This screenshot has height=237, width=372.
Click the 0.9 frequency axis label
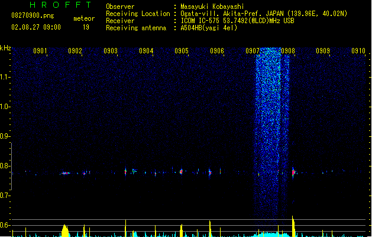tap(4, 136)
